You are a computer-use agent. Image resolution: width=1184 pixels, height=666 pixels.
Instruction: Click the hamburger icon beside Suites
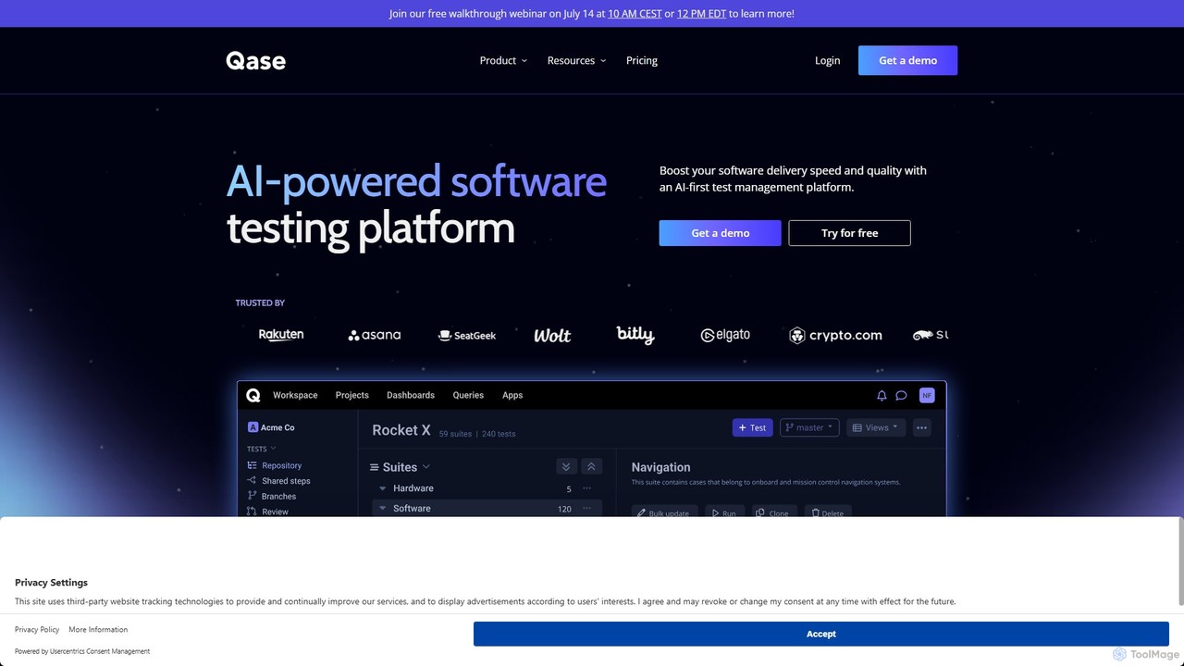[375, 467]
